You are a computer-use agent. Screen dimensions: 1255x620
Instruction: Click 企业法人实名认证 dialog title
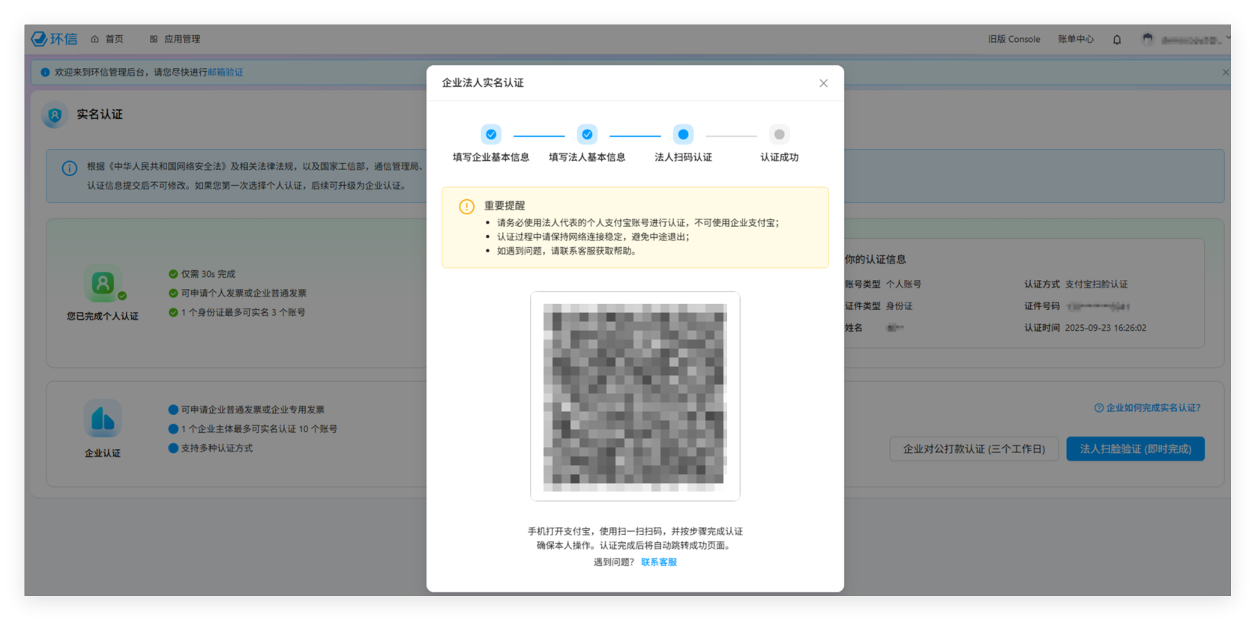483,83
